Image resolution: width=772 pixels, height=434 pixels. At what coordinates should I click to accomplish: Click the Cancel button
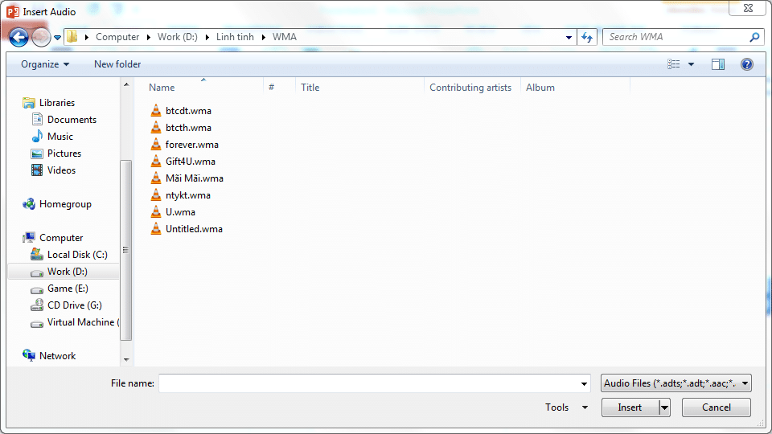(717, 407)
